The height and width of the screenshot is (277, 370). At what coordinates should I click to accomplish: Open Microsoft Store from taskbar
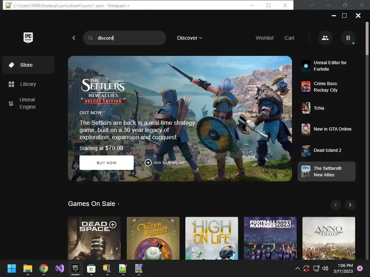click(91, 268)
